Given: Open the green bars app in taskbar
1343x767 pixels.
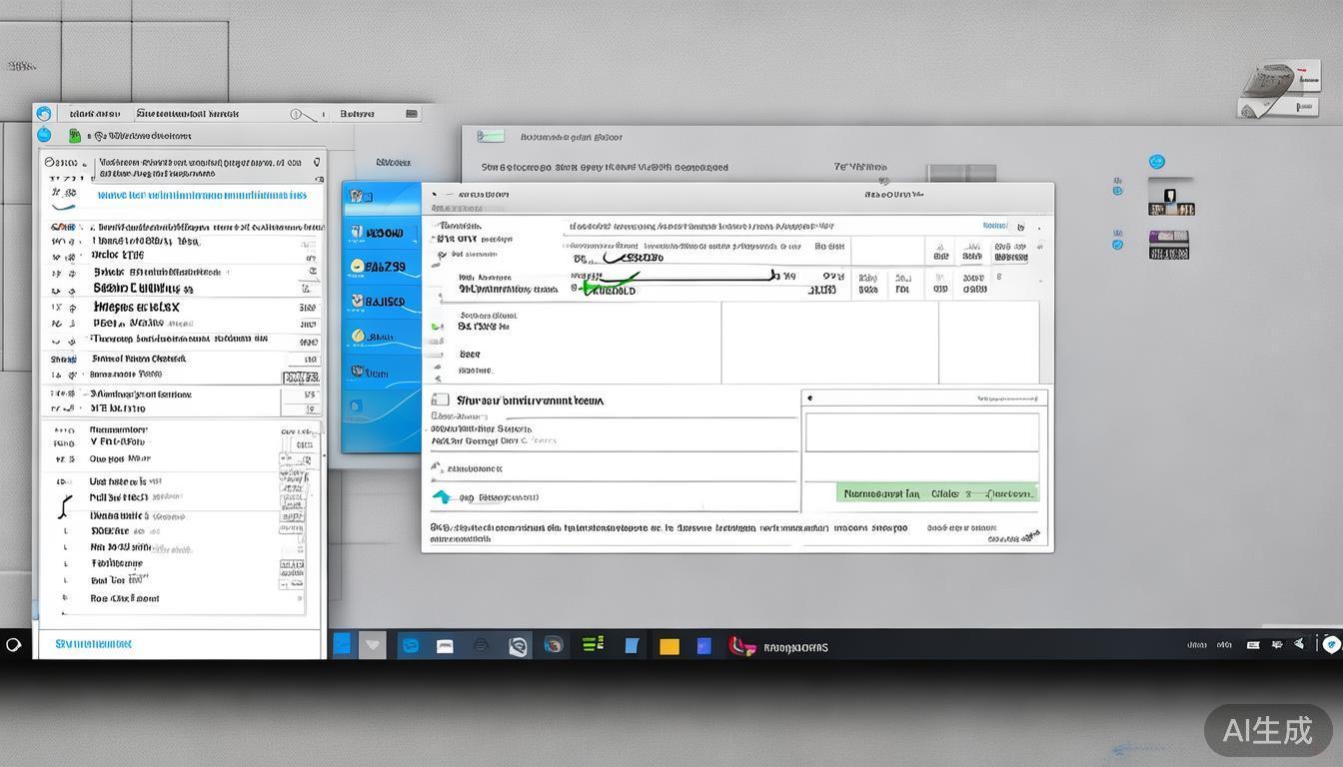Looking at the screenshot, I should [x=593, y=645].
